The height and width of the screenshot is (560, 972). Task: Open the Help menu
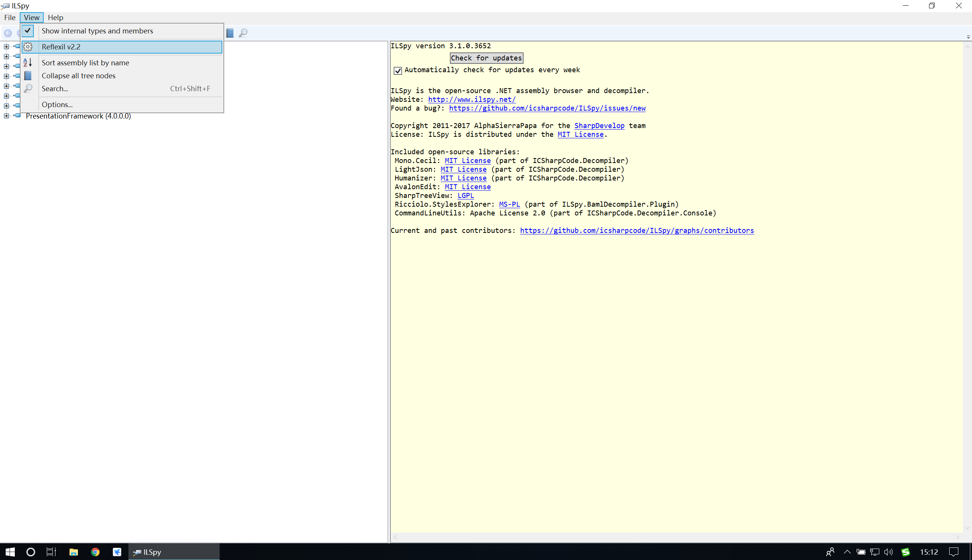click(x=55, y=17)
